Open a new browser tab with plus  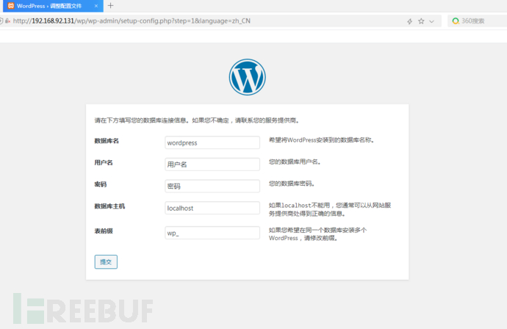point(110,5)
